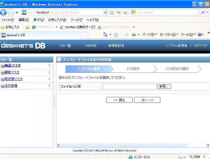This screenshot has width=210, height=159.
Task: Expand the 商品マスタ tree node
Action: tap(3, 66)
